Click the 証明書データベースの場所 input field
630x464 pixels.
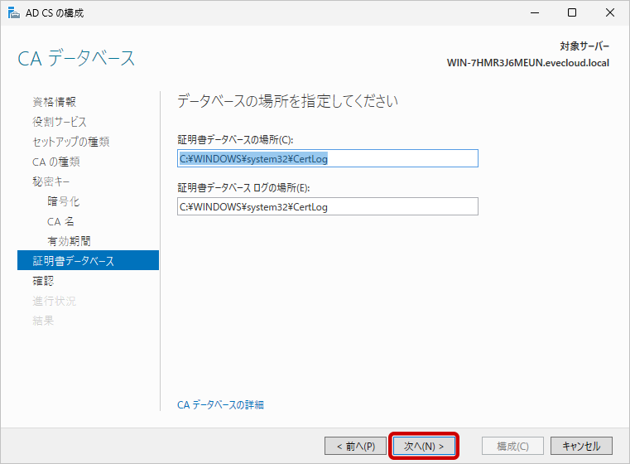tap(328, 158)
